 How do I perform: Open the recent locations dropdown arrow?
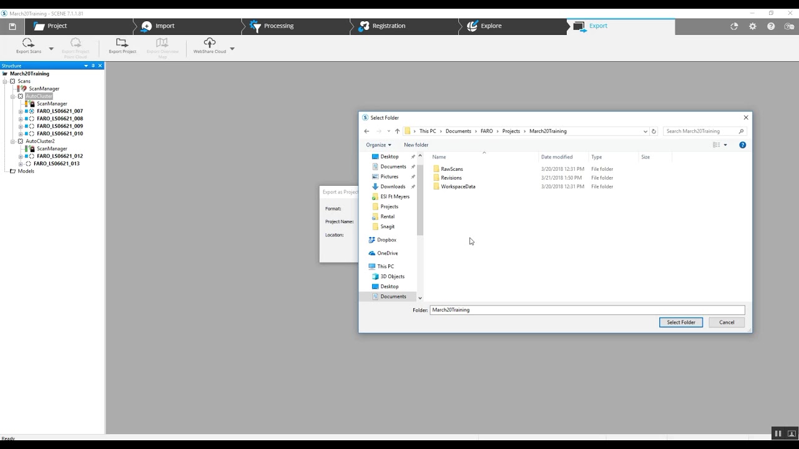(388, 131)
